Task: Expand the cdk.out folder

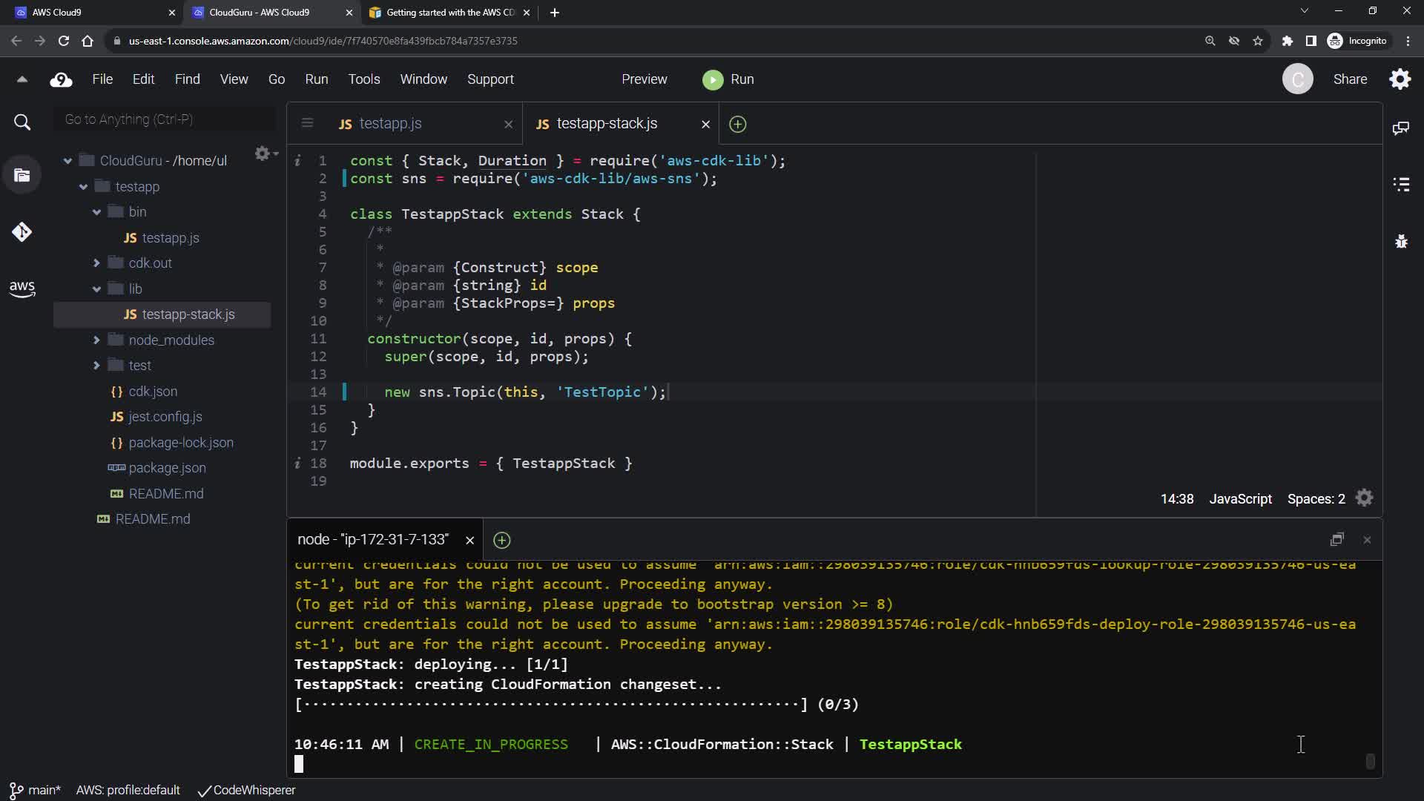Action: (96, 263)
